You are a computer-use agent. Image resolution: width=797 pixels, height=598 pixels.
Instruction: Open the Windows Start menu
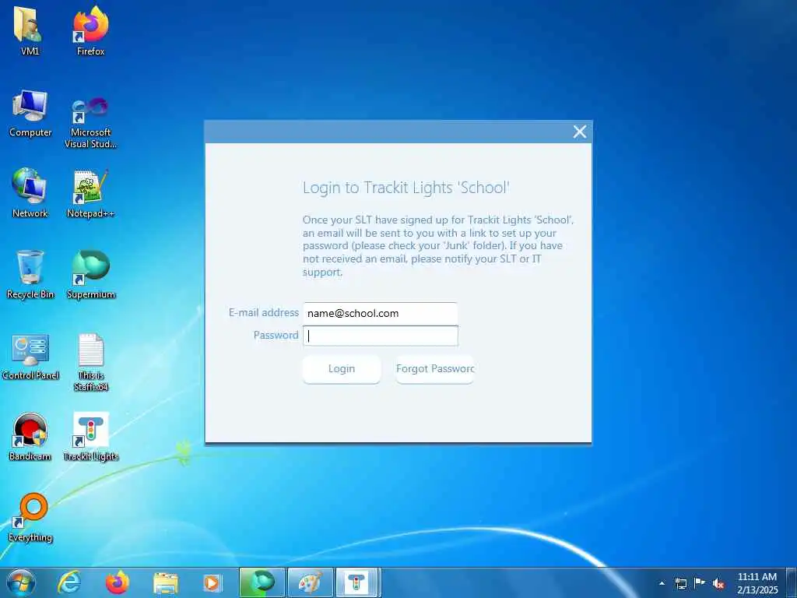coord(21,582)
